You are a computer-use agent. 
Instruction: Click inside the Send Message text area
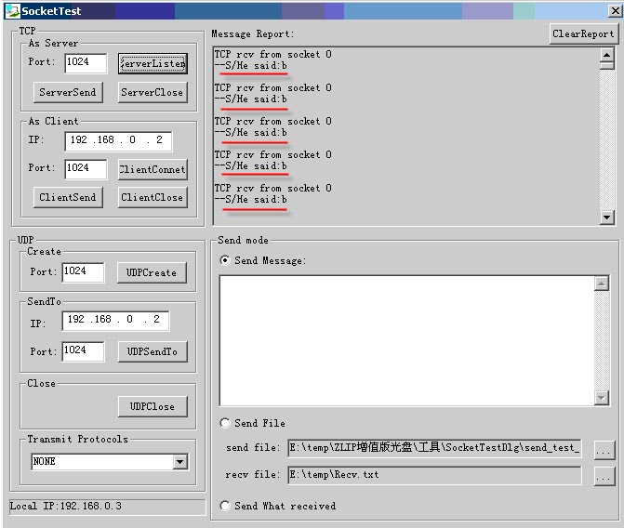[406, 340]
